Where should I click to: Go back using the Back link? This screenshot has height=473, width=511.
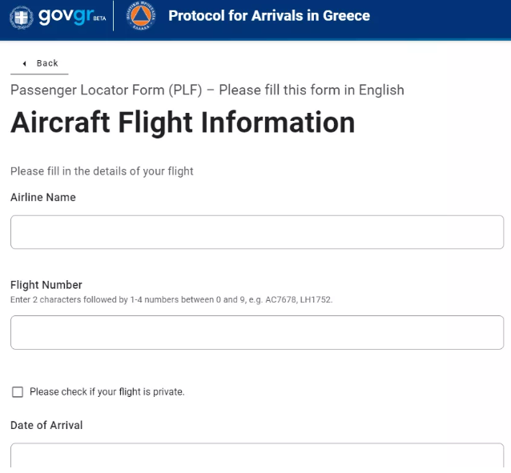tap(47, 63)
